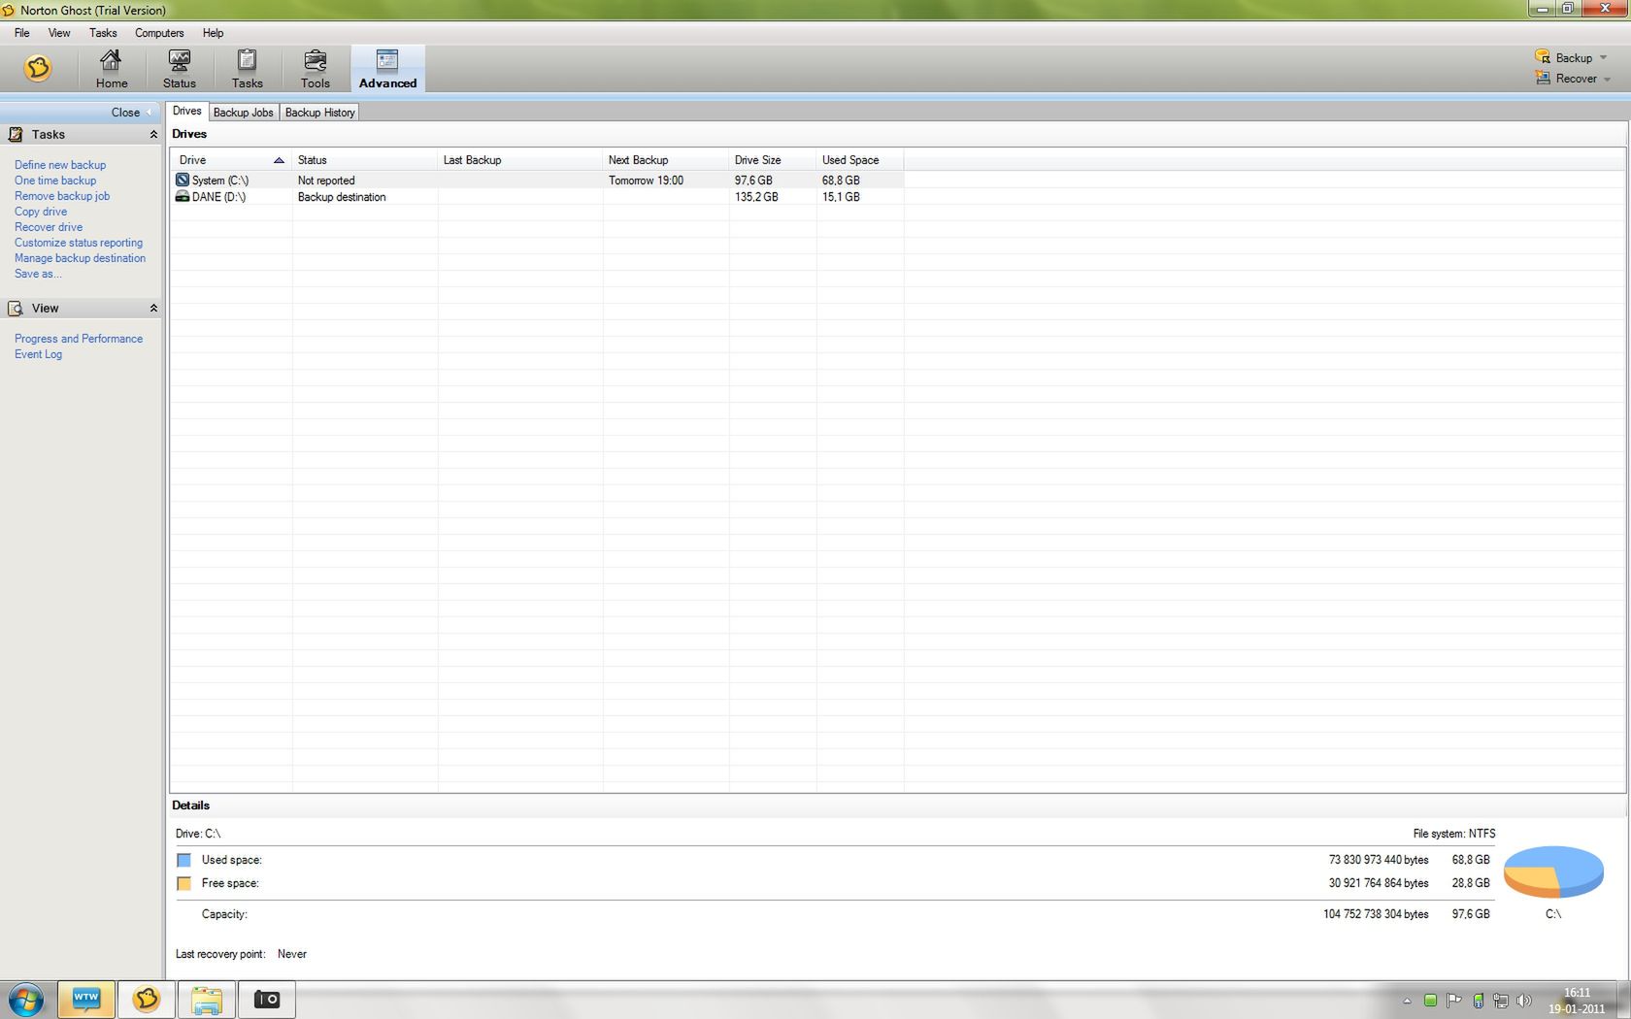
Task: Click the Drive Size column header
Action: coord(773,160)
